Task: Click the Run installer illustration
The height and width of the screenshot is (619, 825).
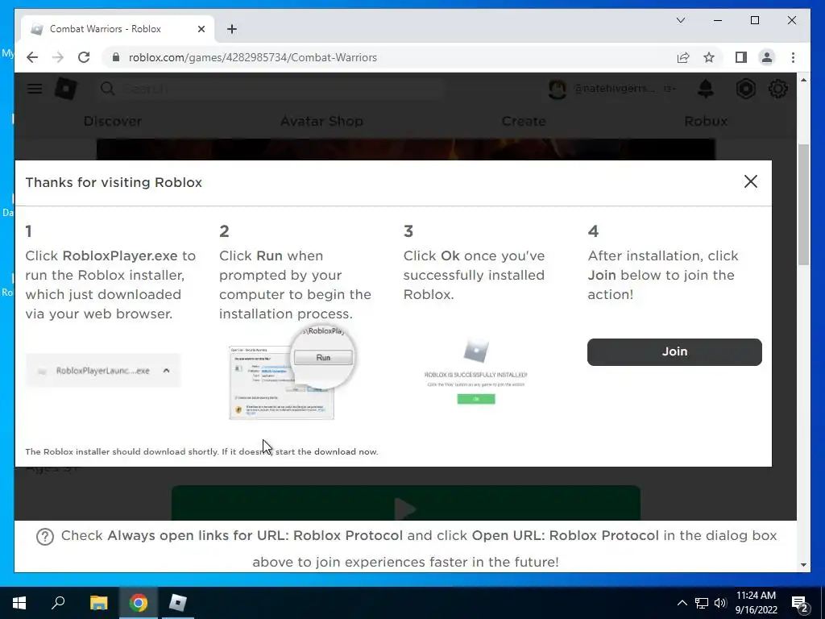Action: (x=292, y=372)
